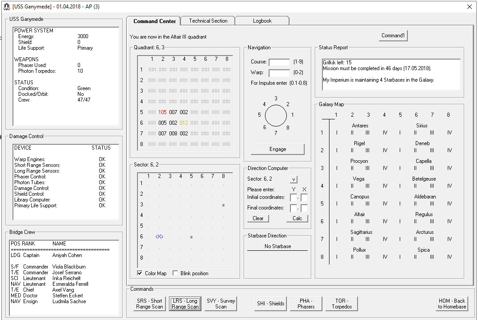The height and width of the screenshot is (320, 478).
Task: Click the star symbol in sector row 6
Action: click(x=191, y=237)
